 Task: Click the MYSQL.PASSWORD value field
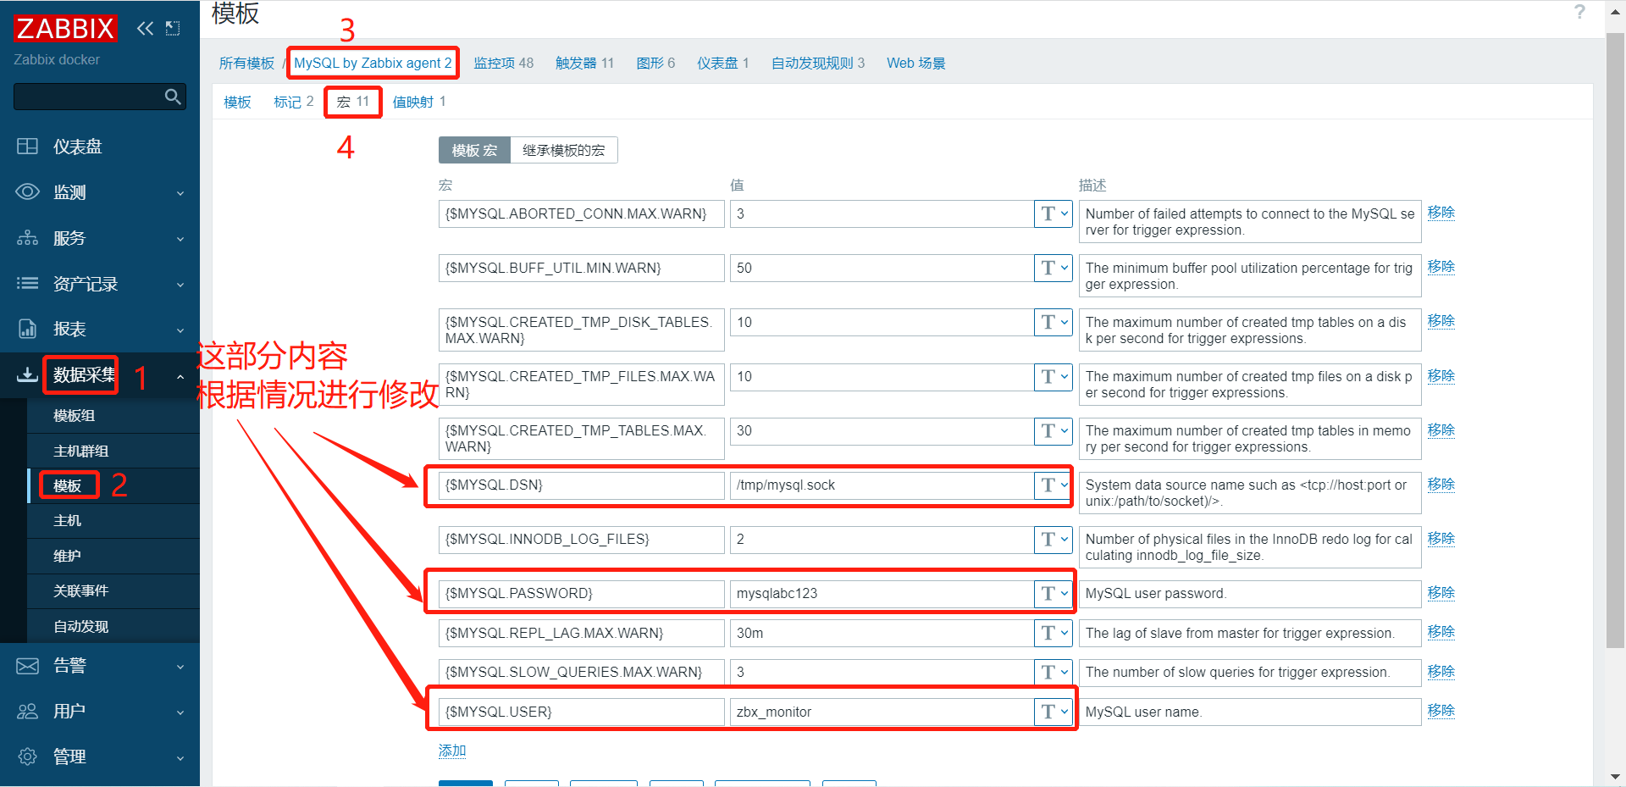pos(882,594)
